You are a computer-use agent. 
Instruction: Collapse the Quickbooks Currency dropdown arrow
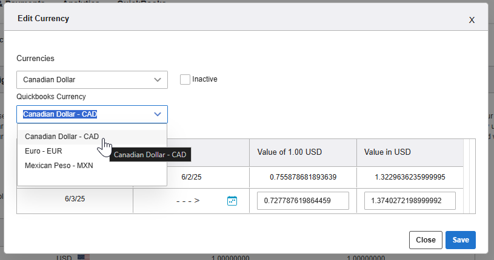point(158,114)
